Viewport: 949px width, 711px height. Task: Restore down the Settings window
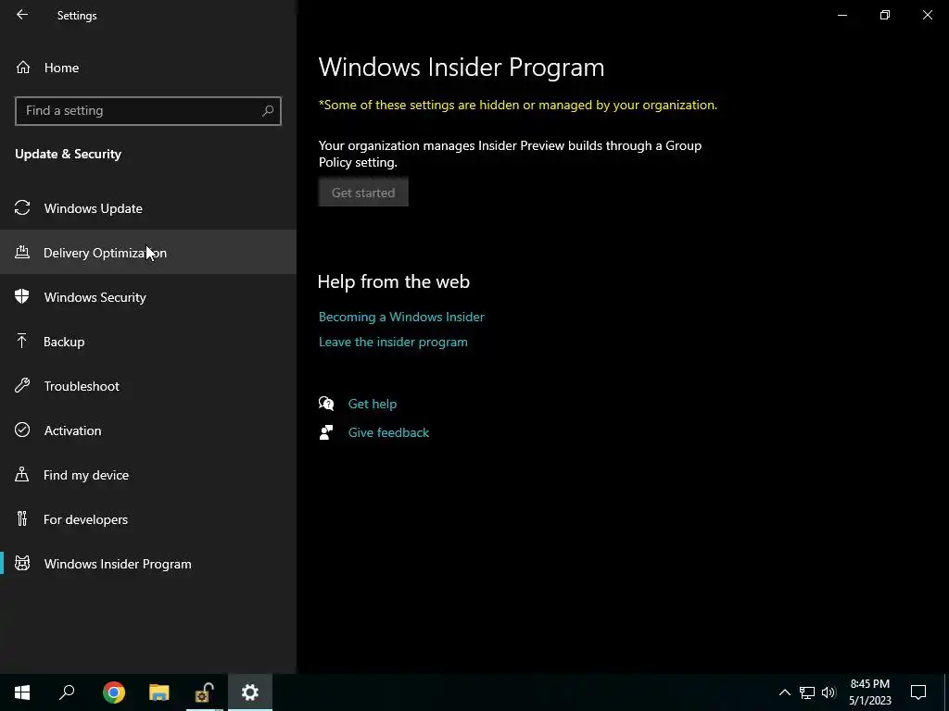tap(885, 15)
